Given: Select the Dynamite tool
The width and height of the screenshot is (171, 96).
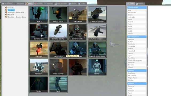Looking at the screenshot, I should 137,46.
